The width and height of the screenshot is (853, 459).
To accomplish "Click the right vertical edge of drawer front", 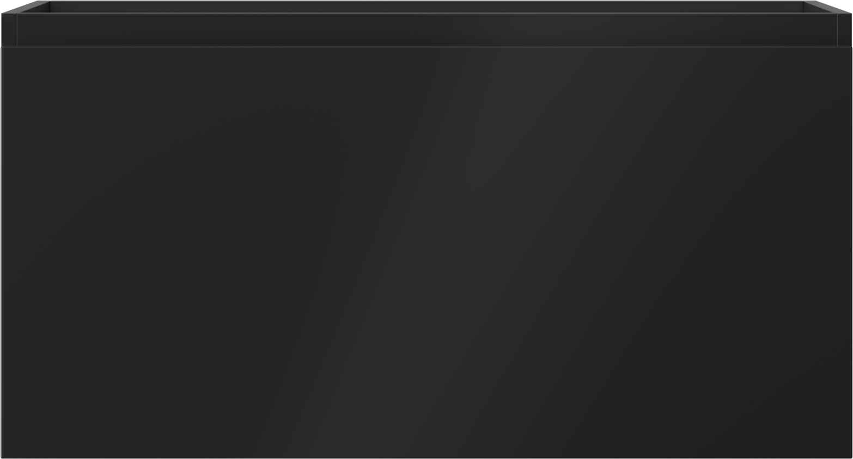I will coord(851,252).
